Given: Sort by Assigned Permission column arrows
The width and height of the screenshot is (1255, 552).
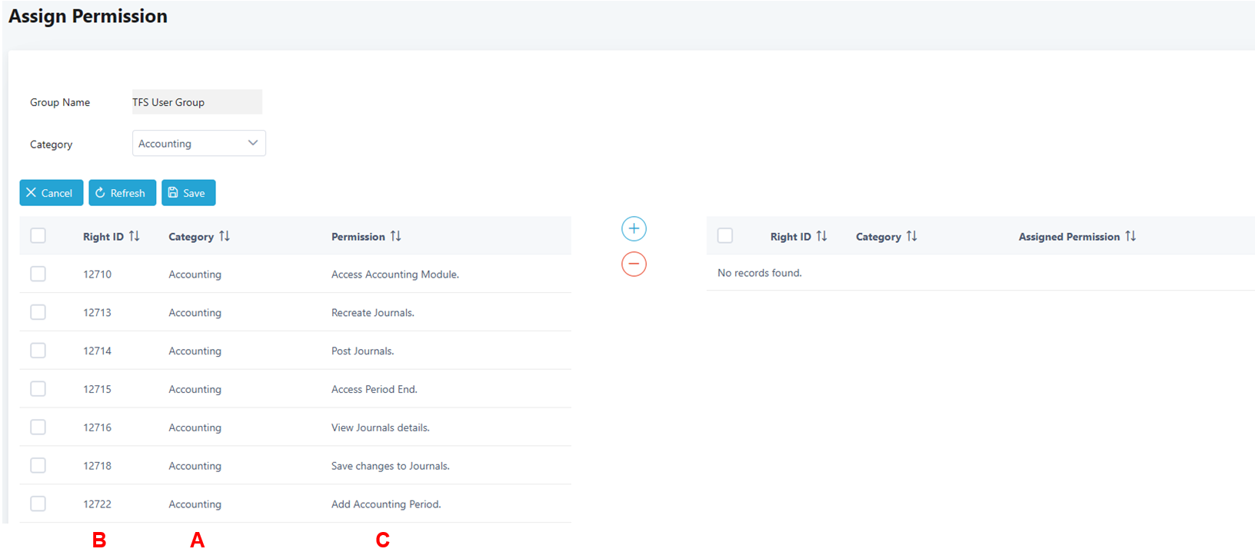Looking at the screenshot, I should 1130,236.
